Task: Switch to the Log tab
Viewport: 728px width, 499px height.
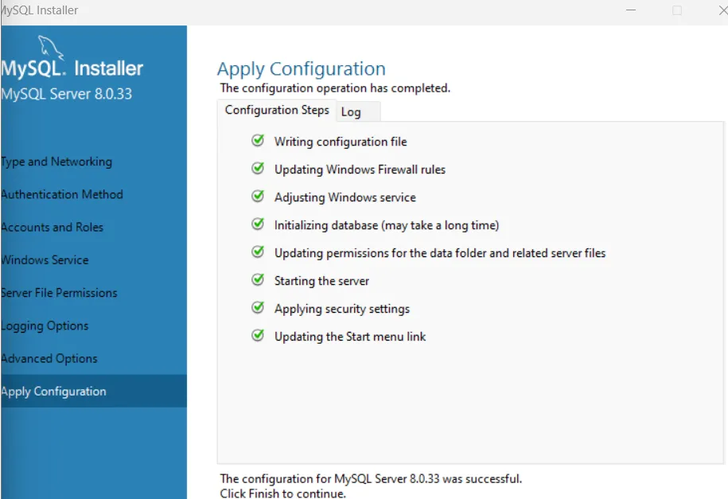Action: pos(357,112)
